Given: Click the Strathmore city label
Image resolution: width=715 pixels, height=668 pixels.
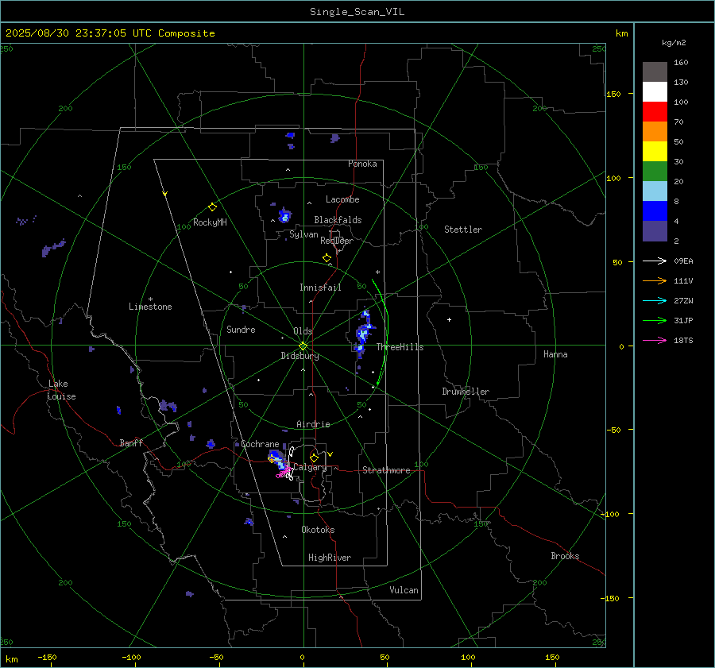Looking at the screenshot, I should (386, 470).
